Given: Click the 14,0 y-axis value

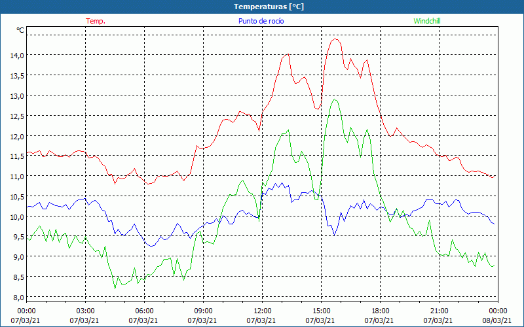Looking at the screenshot, I should pyautogui.click(x=17, y=56).
